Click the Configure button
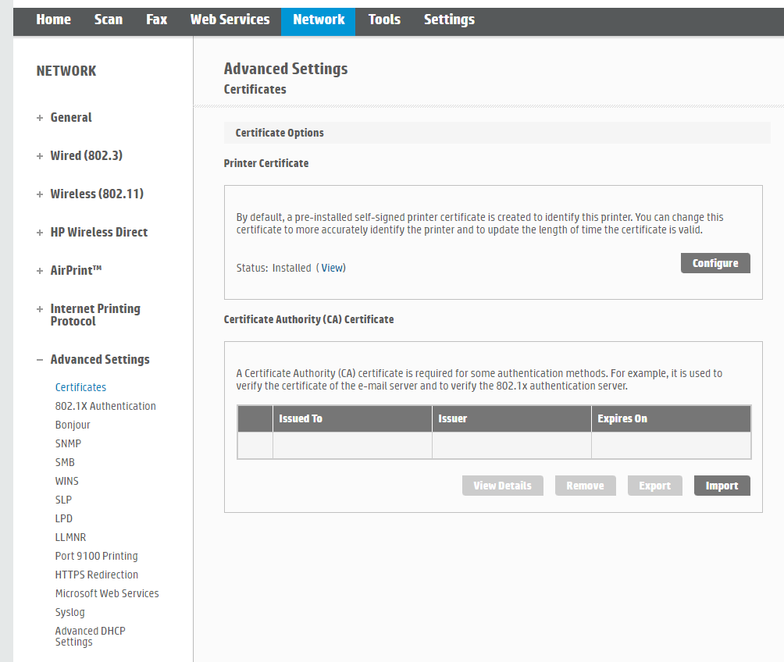The width and height of the screenshot is (784, 662). pyautogui.click(x=715, y=263)
